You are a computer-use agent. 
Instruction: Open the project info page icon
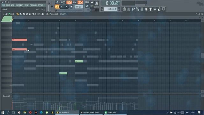(x=146, y=9)
